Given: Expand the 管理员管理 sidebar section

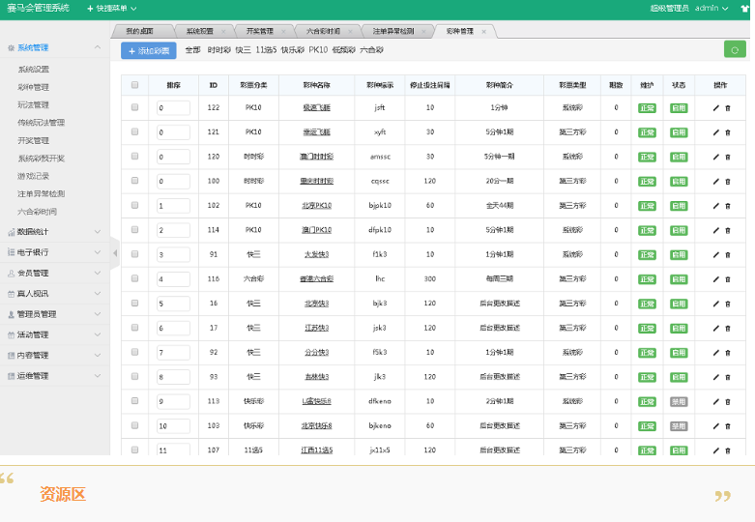Looking at the screenshot, I should [x=55, y=314].
